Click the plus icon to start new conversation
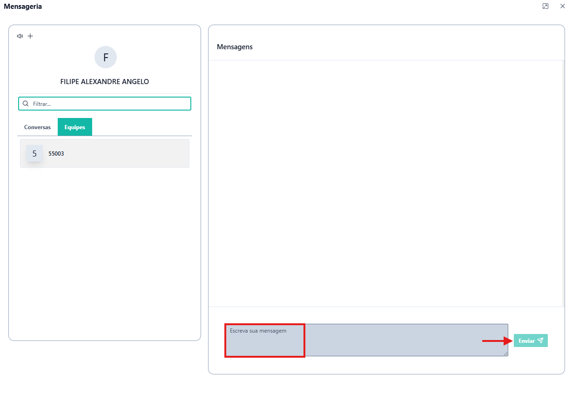The height and width of the screenshot is (419, 572). click(x=30, y=36)
